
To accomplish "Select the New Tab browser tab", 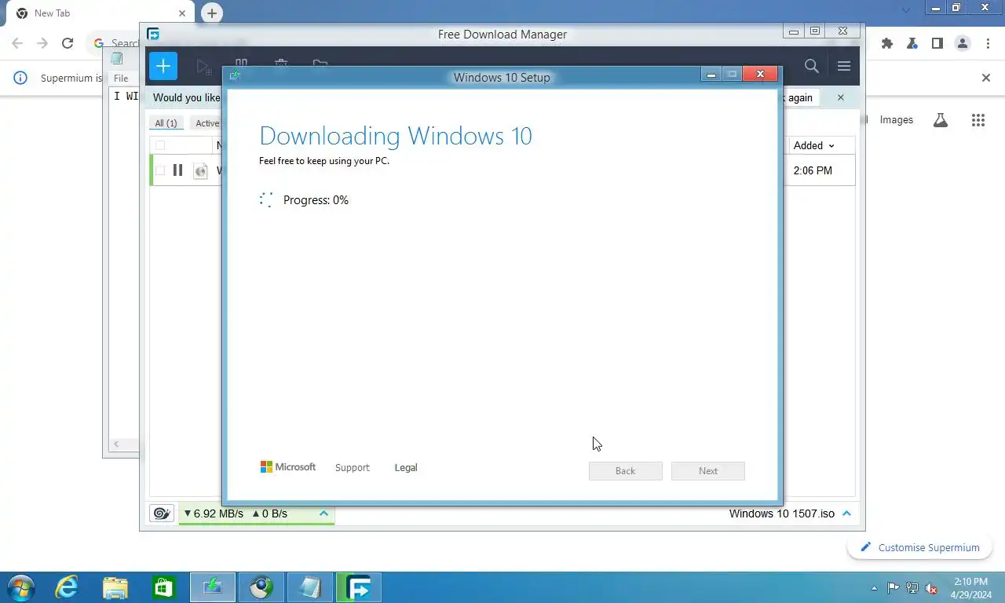I will (99, 13).
